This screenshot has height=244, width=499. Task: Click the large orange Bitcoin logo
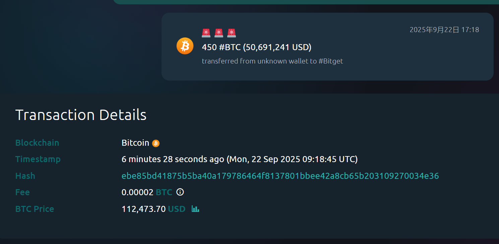pos(185,46)
